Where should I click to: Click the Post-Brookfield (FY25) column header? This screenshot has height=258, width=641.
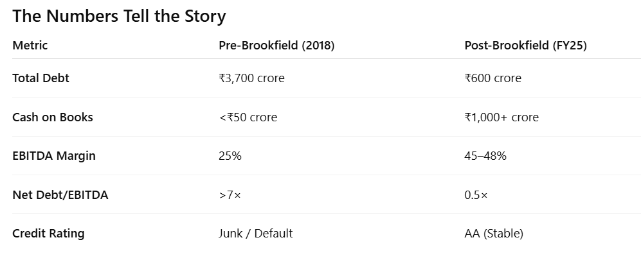[x=525, y=46]
